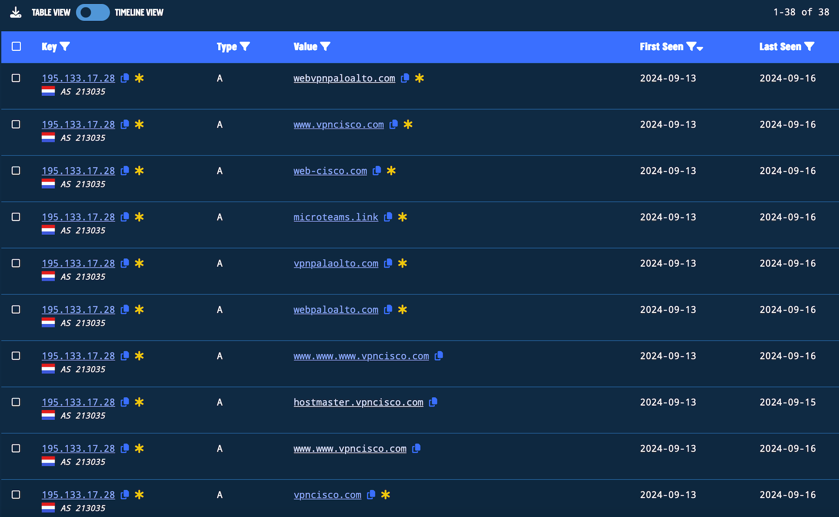
Task: Copy microteams.link value to the clipboard
Action: [x=388, y=217]
